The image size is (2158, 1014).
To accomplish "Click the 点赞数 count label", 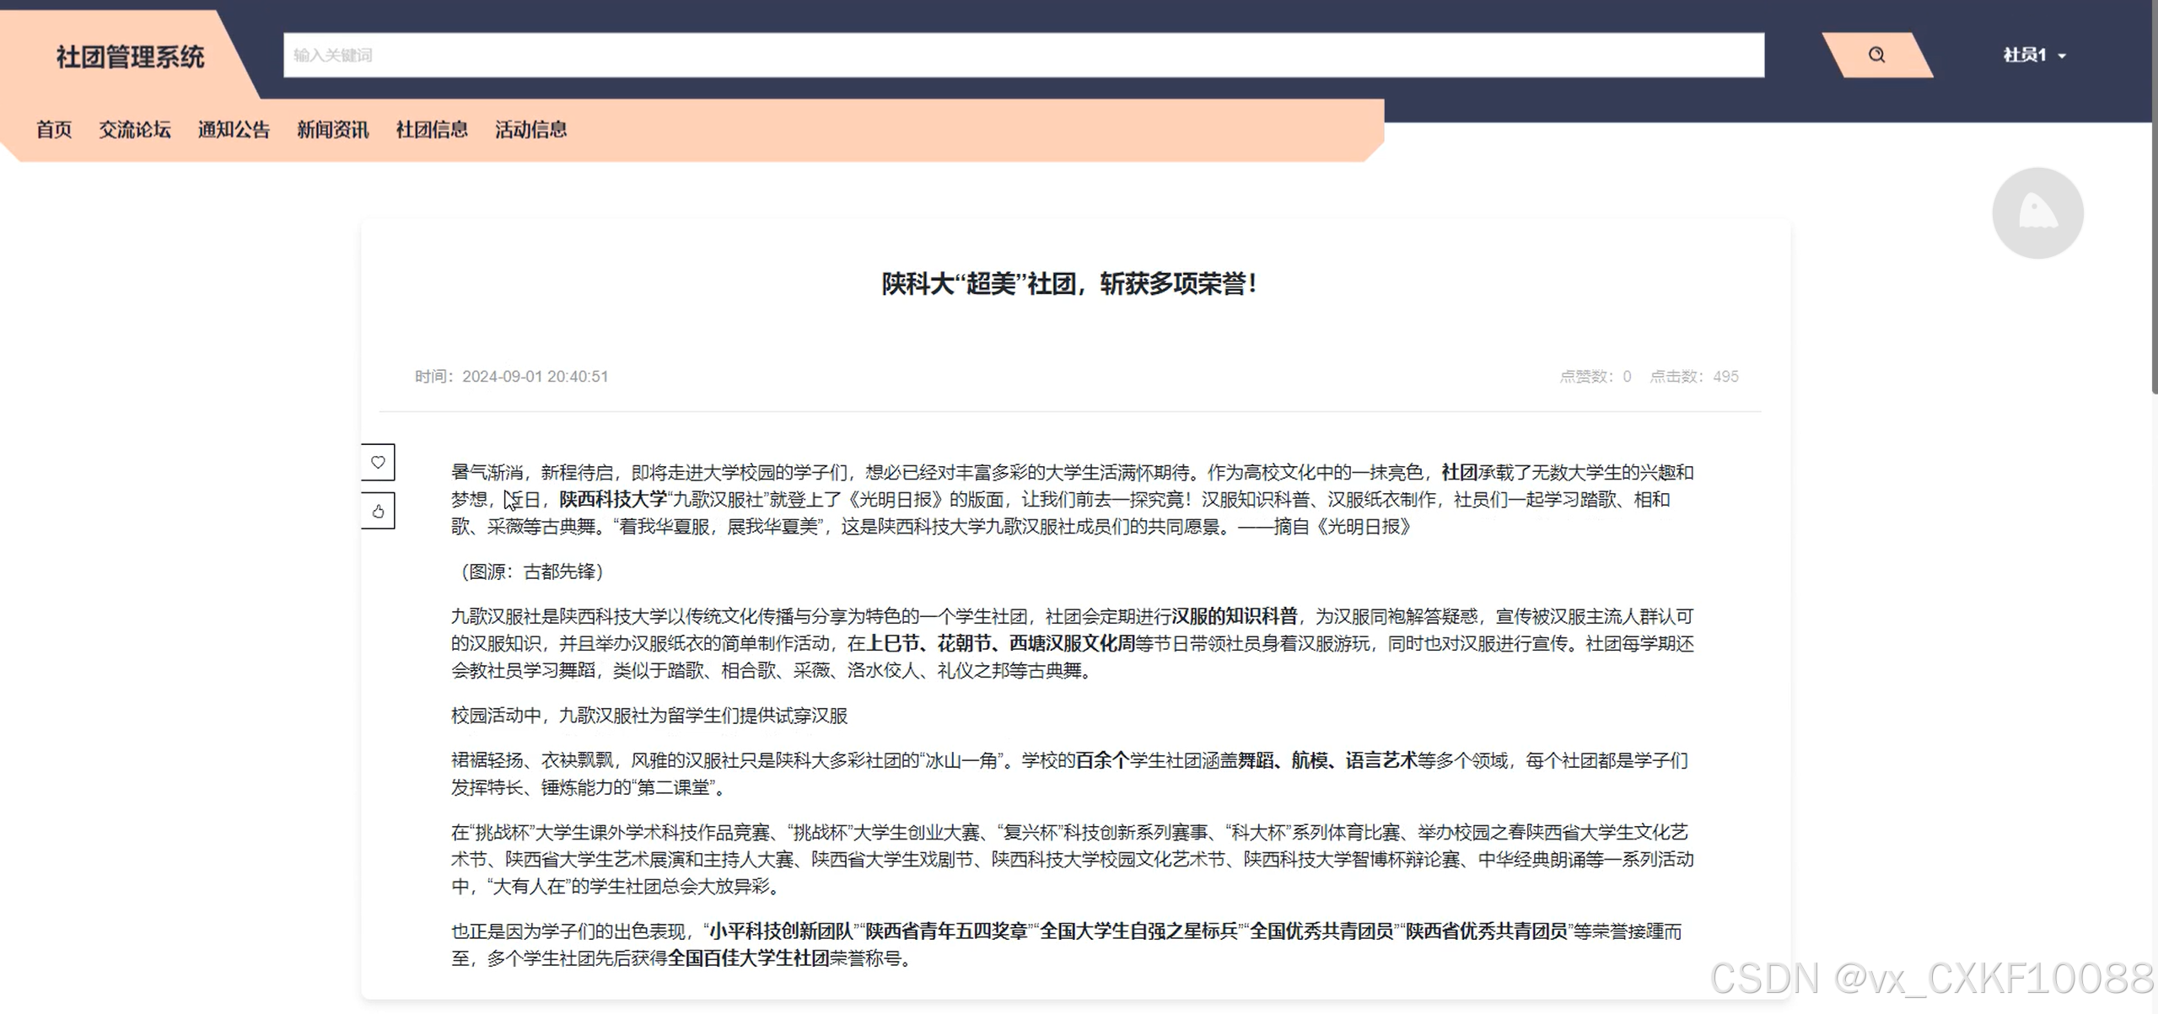I will tap(1594, 377).
